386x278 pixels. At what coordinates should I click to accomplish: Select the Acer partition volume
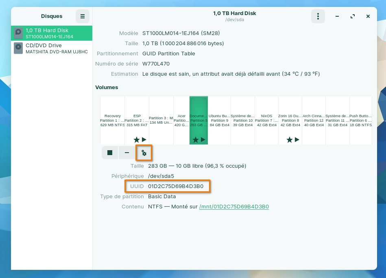tap(181, 120)
